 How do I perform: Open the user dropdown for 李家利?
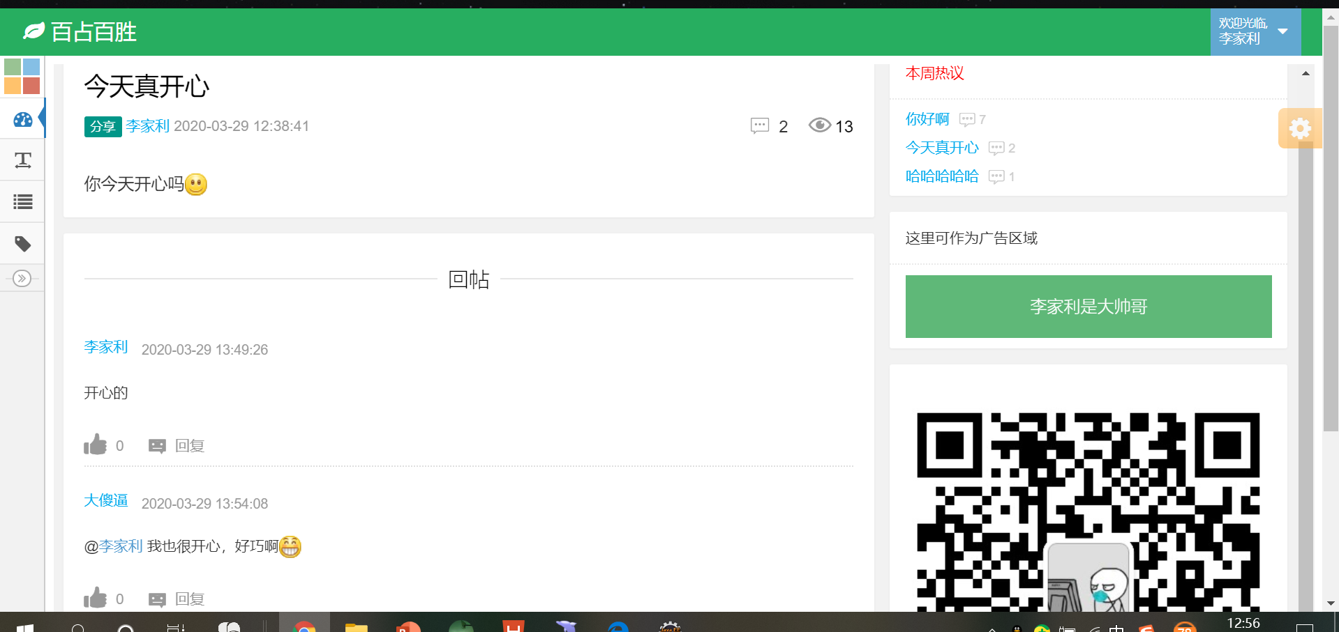pyautogui.click(x=1255, y=31)
